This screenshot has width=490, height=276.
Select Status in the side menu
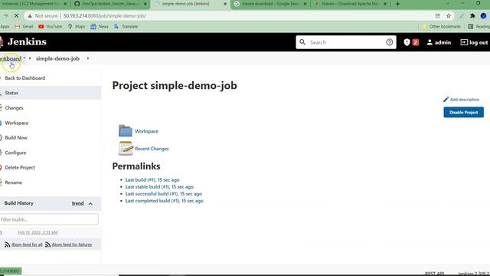[x=11, y=93]
